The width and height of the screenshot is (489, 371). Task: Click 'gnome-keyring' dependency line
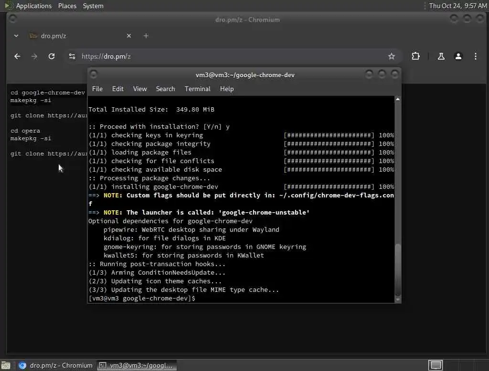205,247
